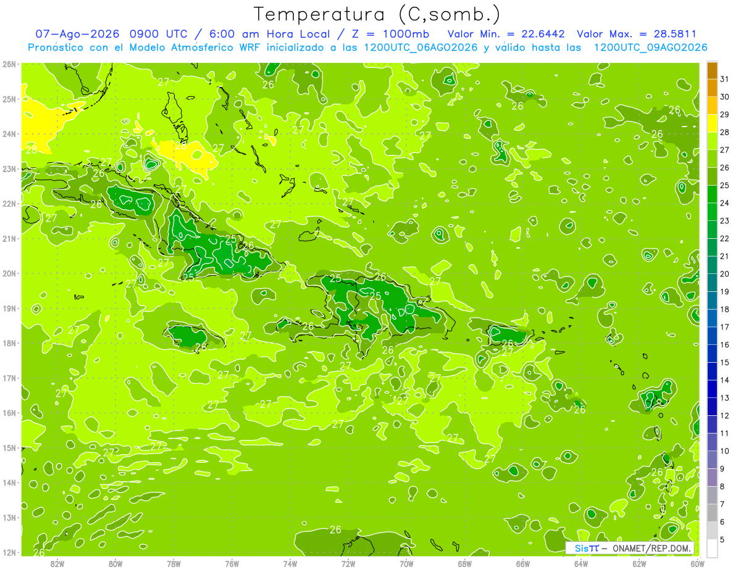This screenshot has height=572, width=741.
Task: Click the date text '07-Ago-2026 0900 UTC'
Action: coord(112,35)
